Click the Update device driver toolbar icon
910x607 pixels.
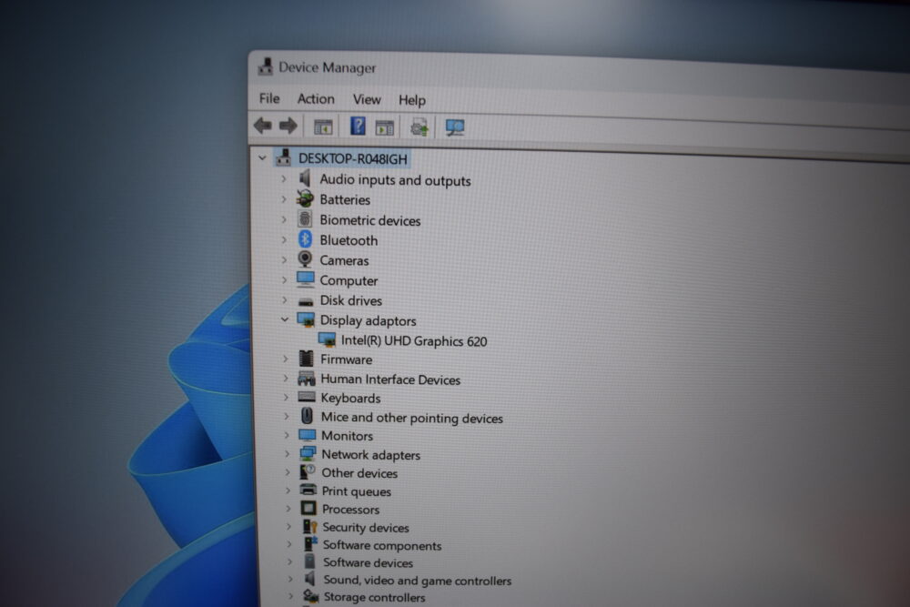[419, 127]
